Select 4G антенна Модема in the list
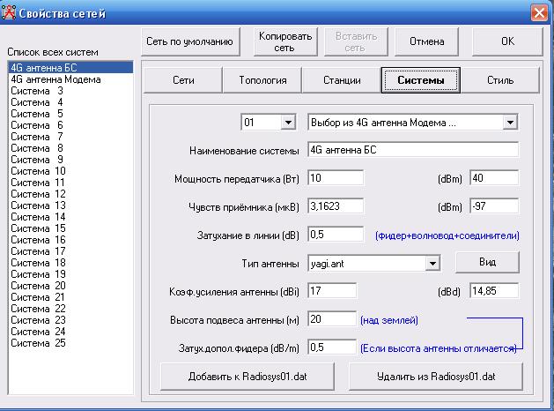Viewport: 554px width, 411px height. pyautogui.click(x=70, y=79)
